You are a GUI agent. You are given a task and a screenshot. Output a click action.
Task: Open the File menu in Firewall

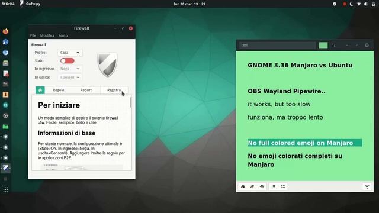pyautogui.click(x=33, y=35)
